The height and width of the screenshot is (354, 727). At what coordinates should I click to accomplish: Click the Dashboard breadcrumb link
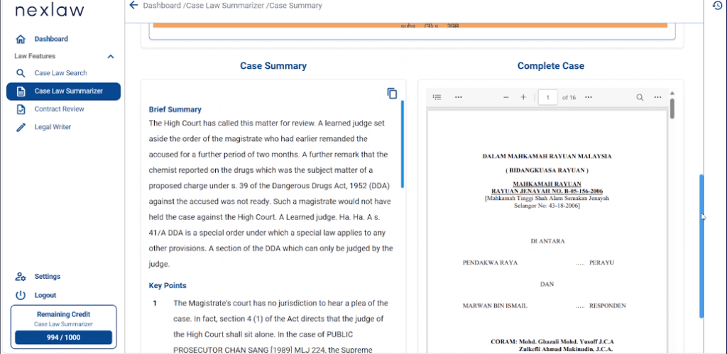pyautogui.click(x=163, y=6)
